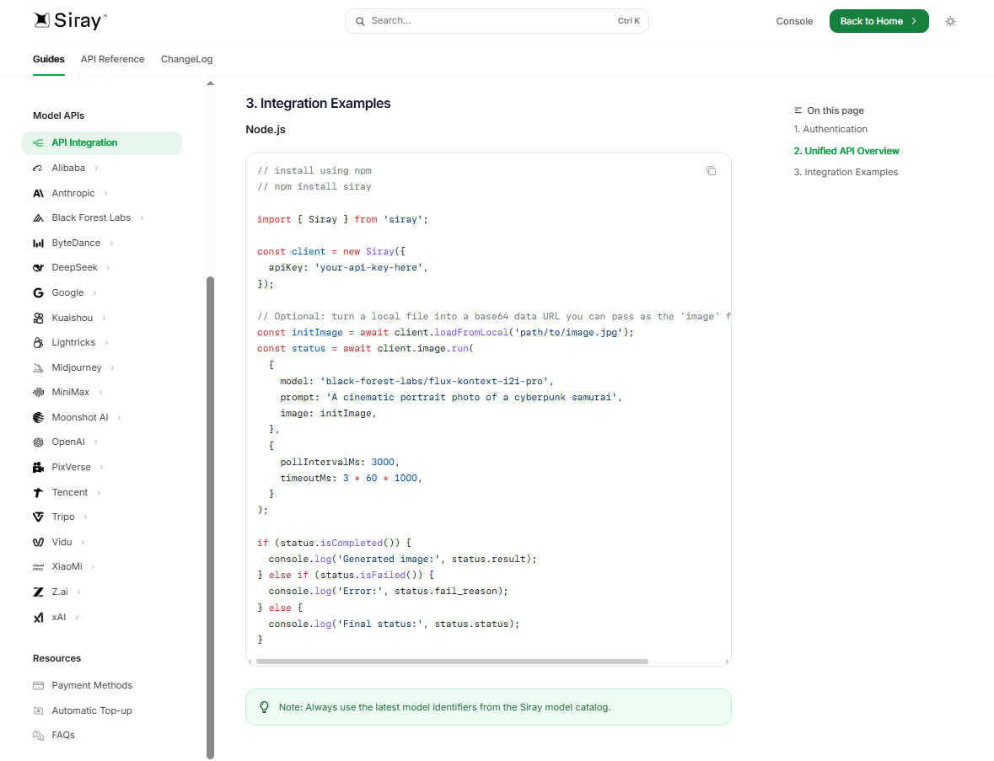Expand the Alibaba chevron
This screenshot has width=994, height=761.
coord(96,169)
